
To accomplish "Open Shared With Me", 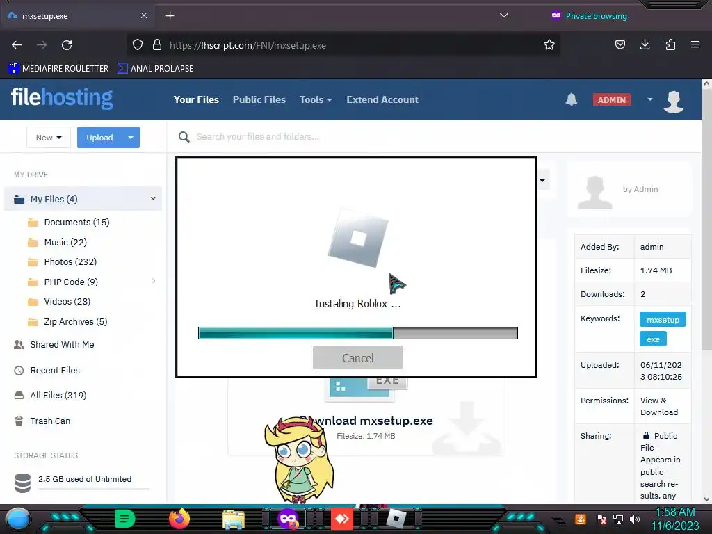I will [x=54, y=345].
